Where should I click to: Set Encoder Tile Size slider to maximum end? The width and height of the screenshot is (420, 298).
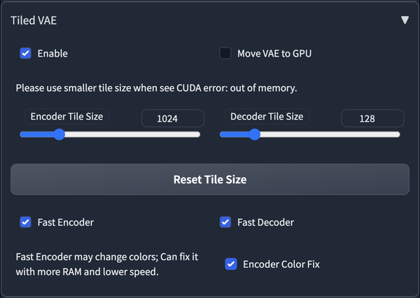coord(199,134)
